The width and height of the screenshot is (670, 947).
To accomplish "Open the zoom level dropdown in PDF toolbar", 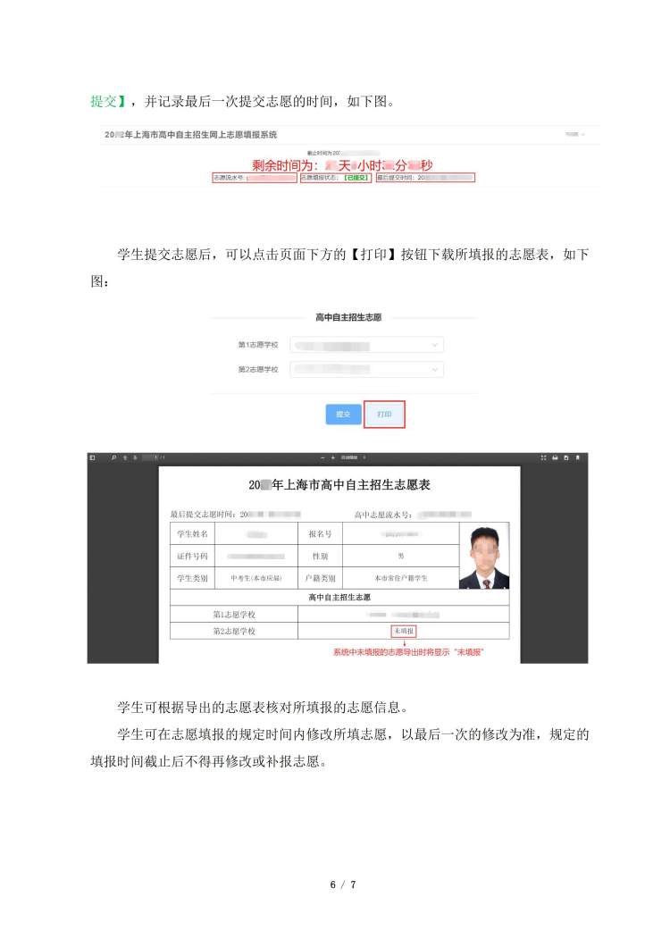I will (353, 457).
